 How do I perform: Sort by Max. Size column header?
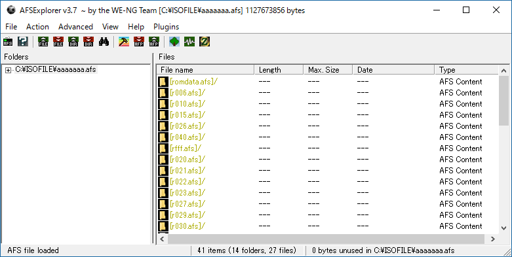328,70
